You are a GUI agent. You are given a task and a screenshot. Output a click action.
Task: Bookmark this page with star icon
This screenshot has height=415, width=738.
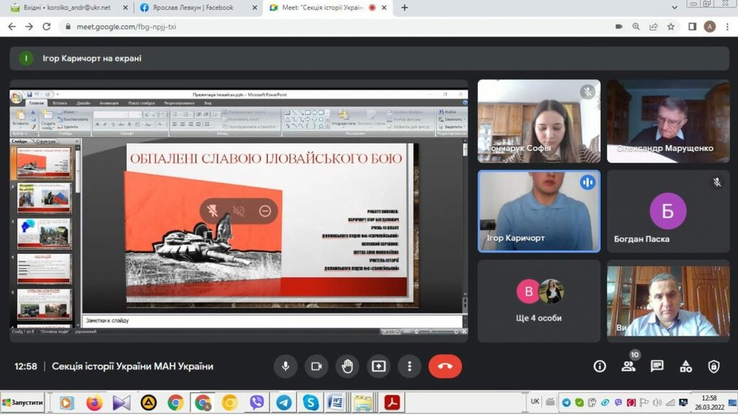click(671, 27)
